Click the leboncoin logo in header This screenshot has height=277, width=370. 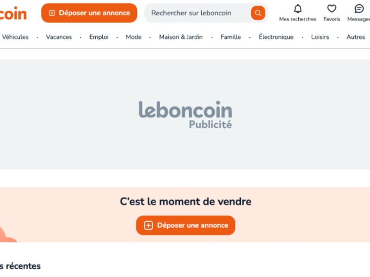13,13
